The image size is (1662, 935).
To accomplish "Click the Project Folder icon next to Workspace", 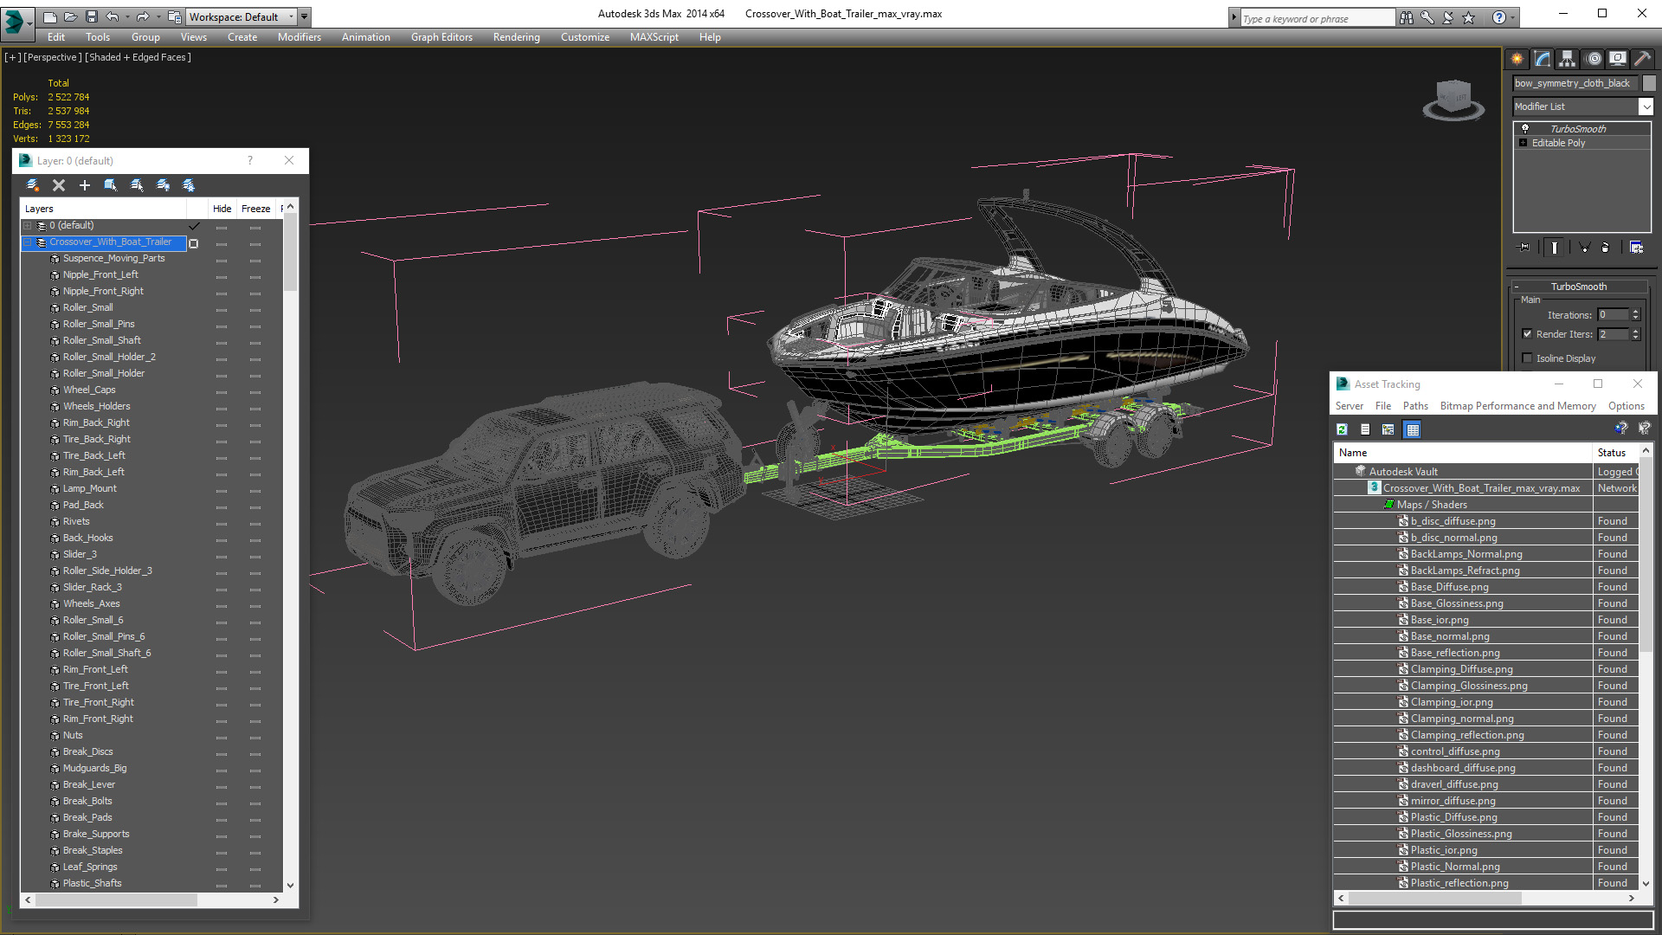I will (175, 16).
